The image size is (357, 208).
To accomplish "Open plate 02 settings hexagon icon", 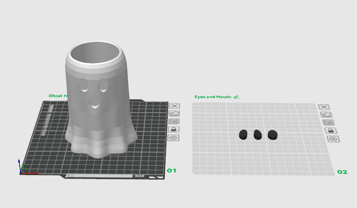I will (x=333, y=139).
